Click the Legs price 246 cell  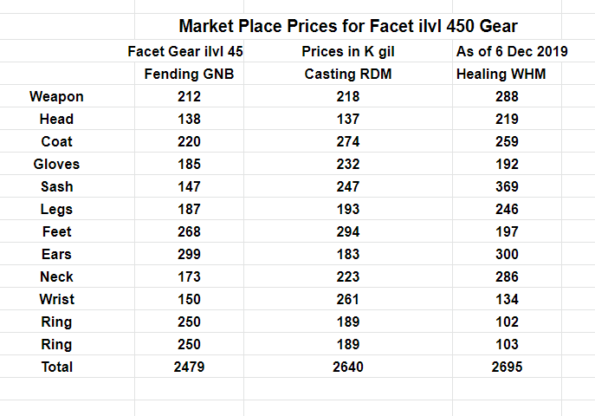click(508, 210)
